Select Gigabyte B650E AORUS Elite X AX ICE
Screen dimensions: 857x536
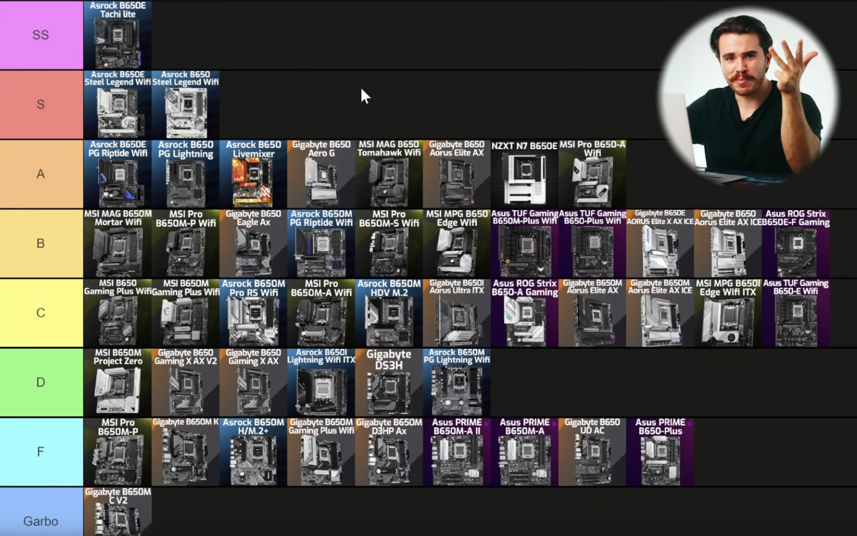point(660,243)
